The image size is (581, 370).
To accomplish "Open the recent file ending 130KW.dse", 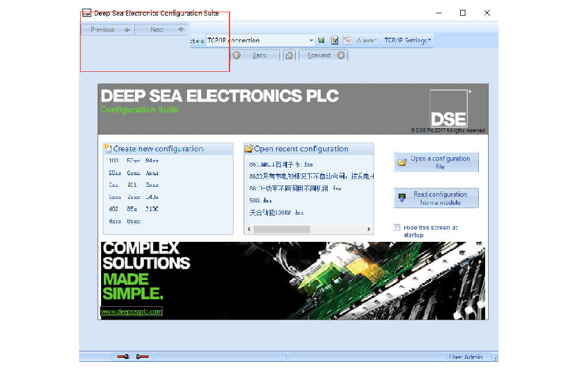I will (x=277, y=212).
